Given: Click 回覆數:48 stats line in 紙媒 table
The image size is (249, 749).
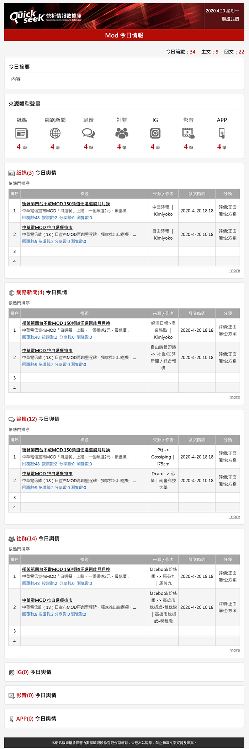Looking at the screenshot, I should [57, 218].
